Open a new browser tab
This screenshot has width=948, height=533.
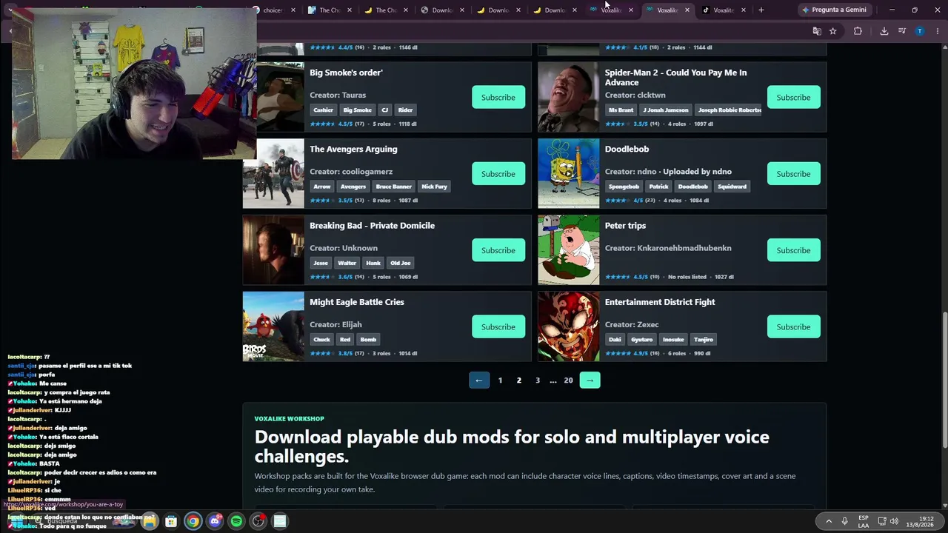tap(761, 10)
